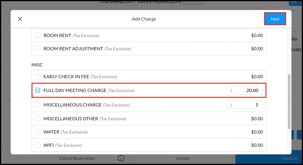Uncheck the FULL DAY MEETING CHARGE checkmark

[38, 90]
